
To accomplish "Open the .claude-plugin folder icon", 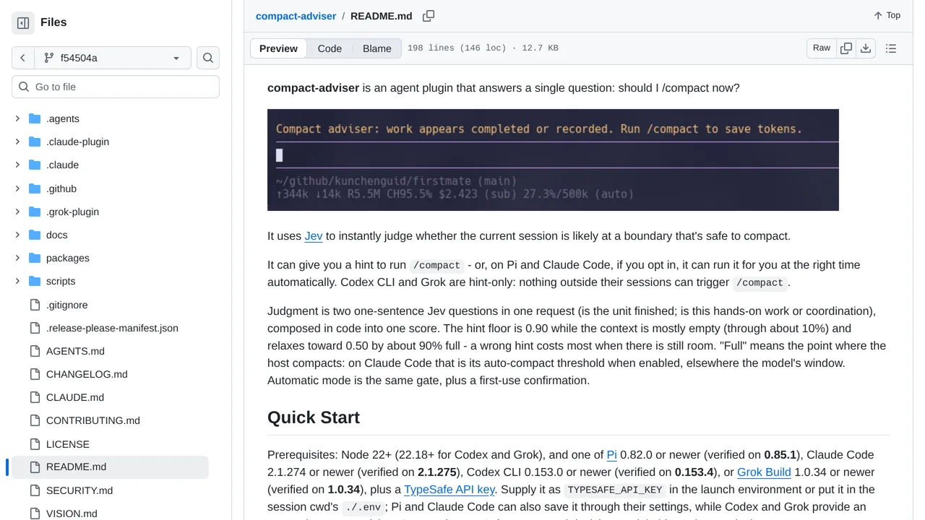I will pos(35,142).
